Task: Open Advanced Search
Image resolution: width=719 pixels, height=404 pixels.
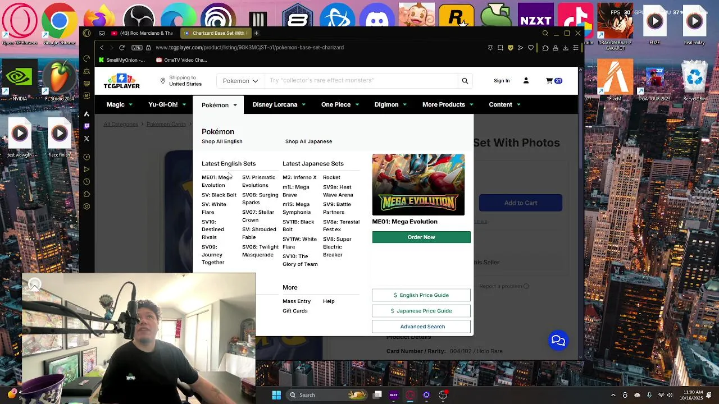Action: 421,327
